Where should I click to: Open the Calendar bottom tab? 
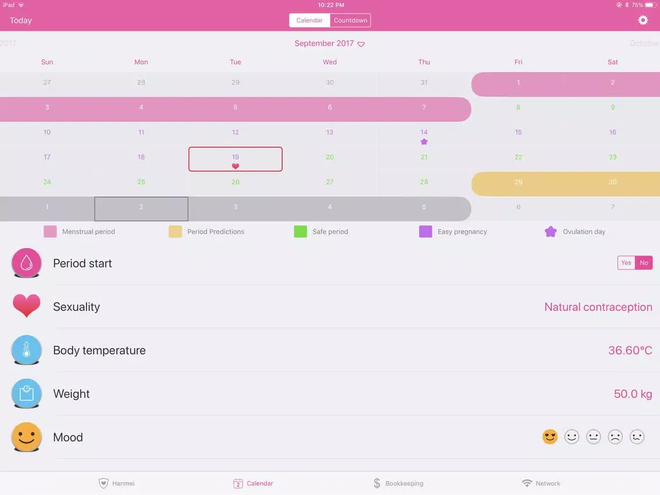point(253,483)
